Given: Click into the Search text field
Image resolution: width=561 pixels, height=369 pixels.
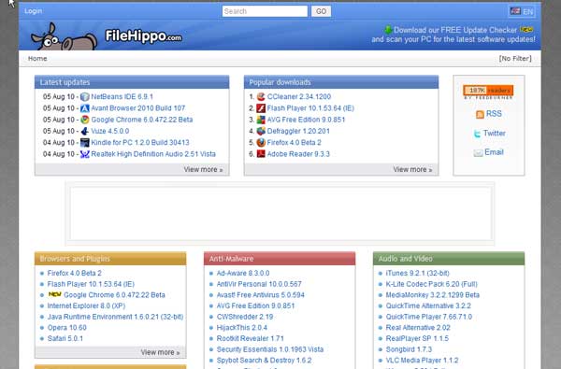Looking at the screenshot, I should pos(265,11).
